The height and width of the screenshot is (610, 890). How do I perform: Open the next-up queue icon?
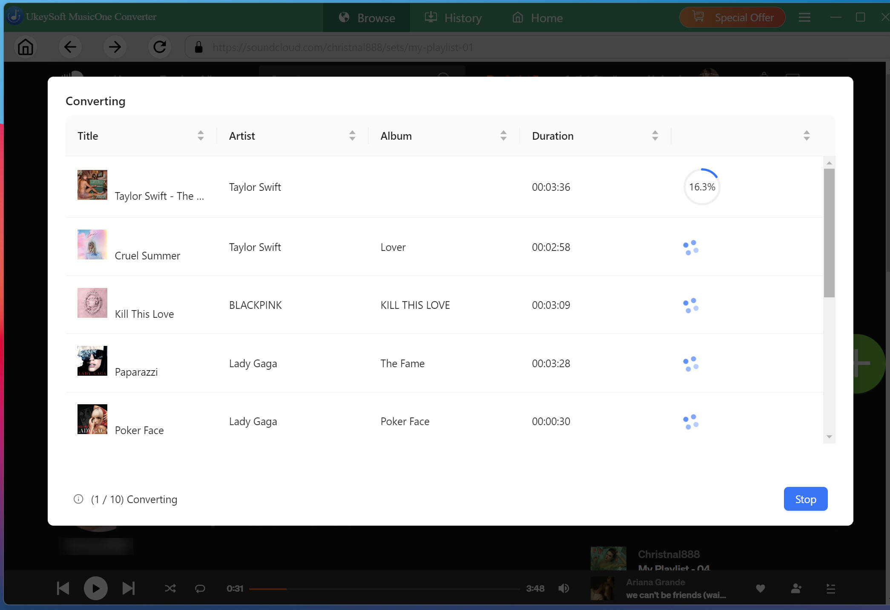point(831,588)
